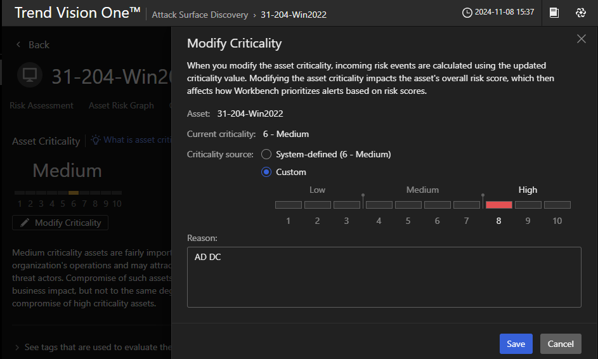Switch to the Risk Assessment tab
The height and width of the screenshot is (359, 598).
tap(41, 105)
